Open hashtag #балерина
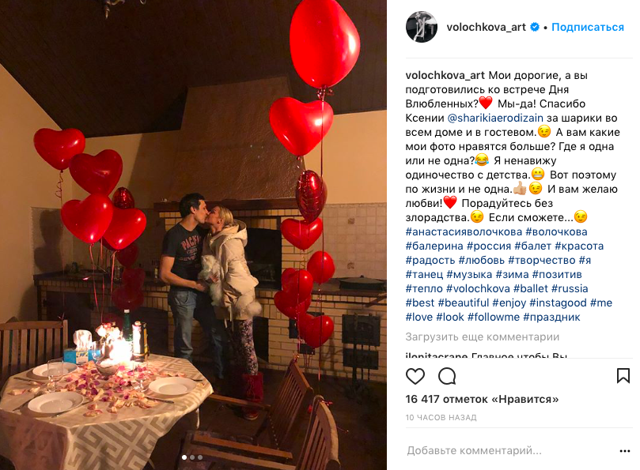This screenshot has width=640, height=470. click(434, 246)
